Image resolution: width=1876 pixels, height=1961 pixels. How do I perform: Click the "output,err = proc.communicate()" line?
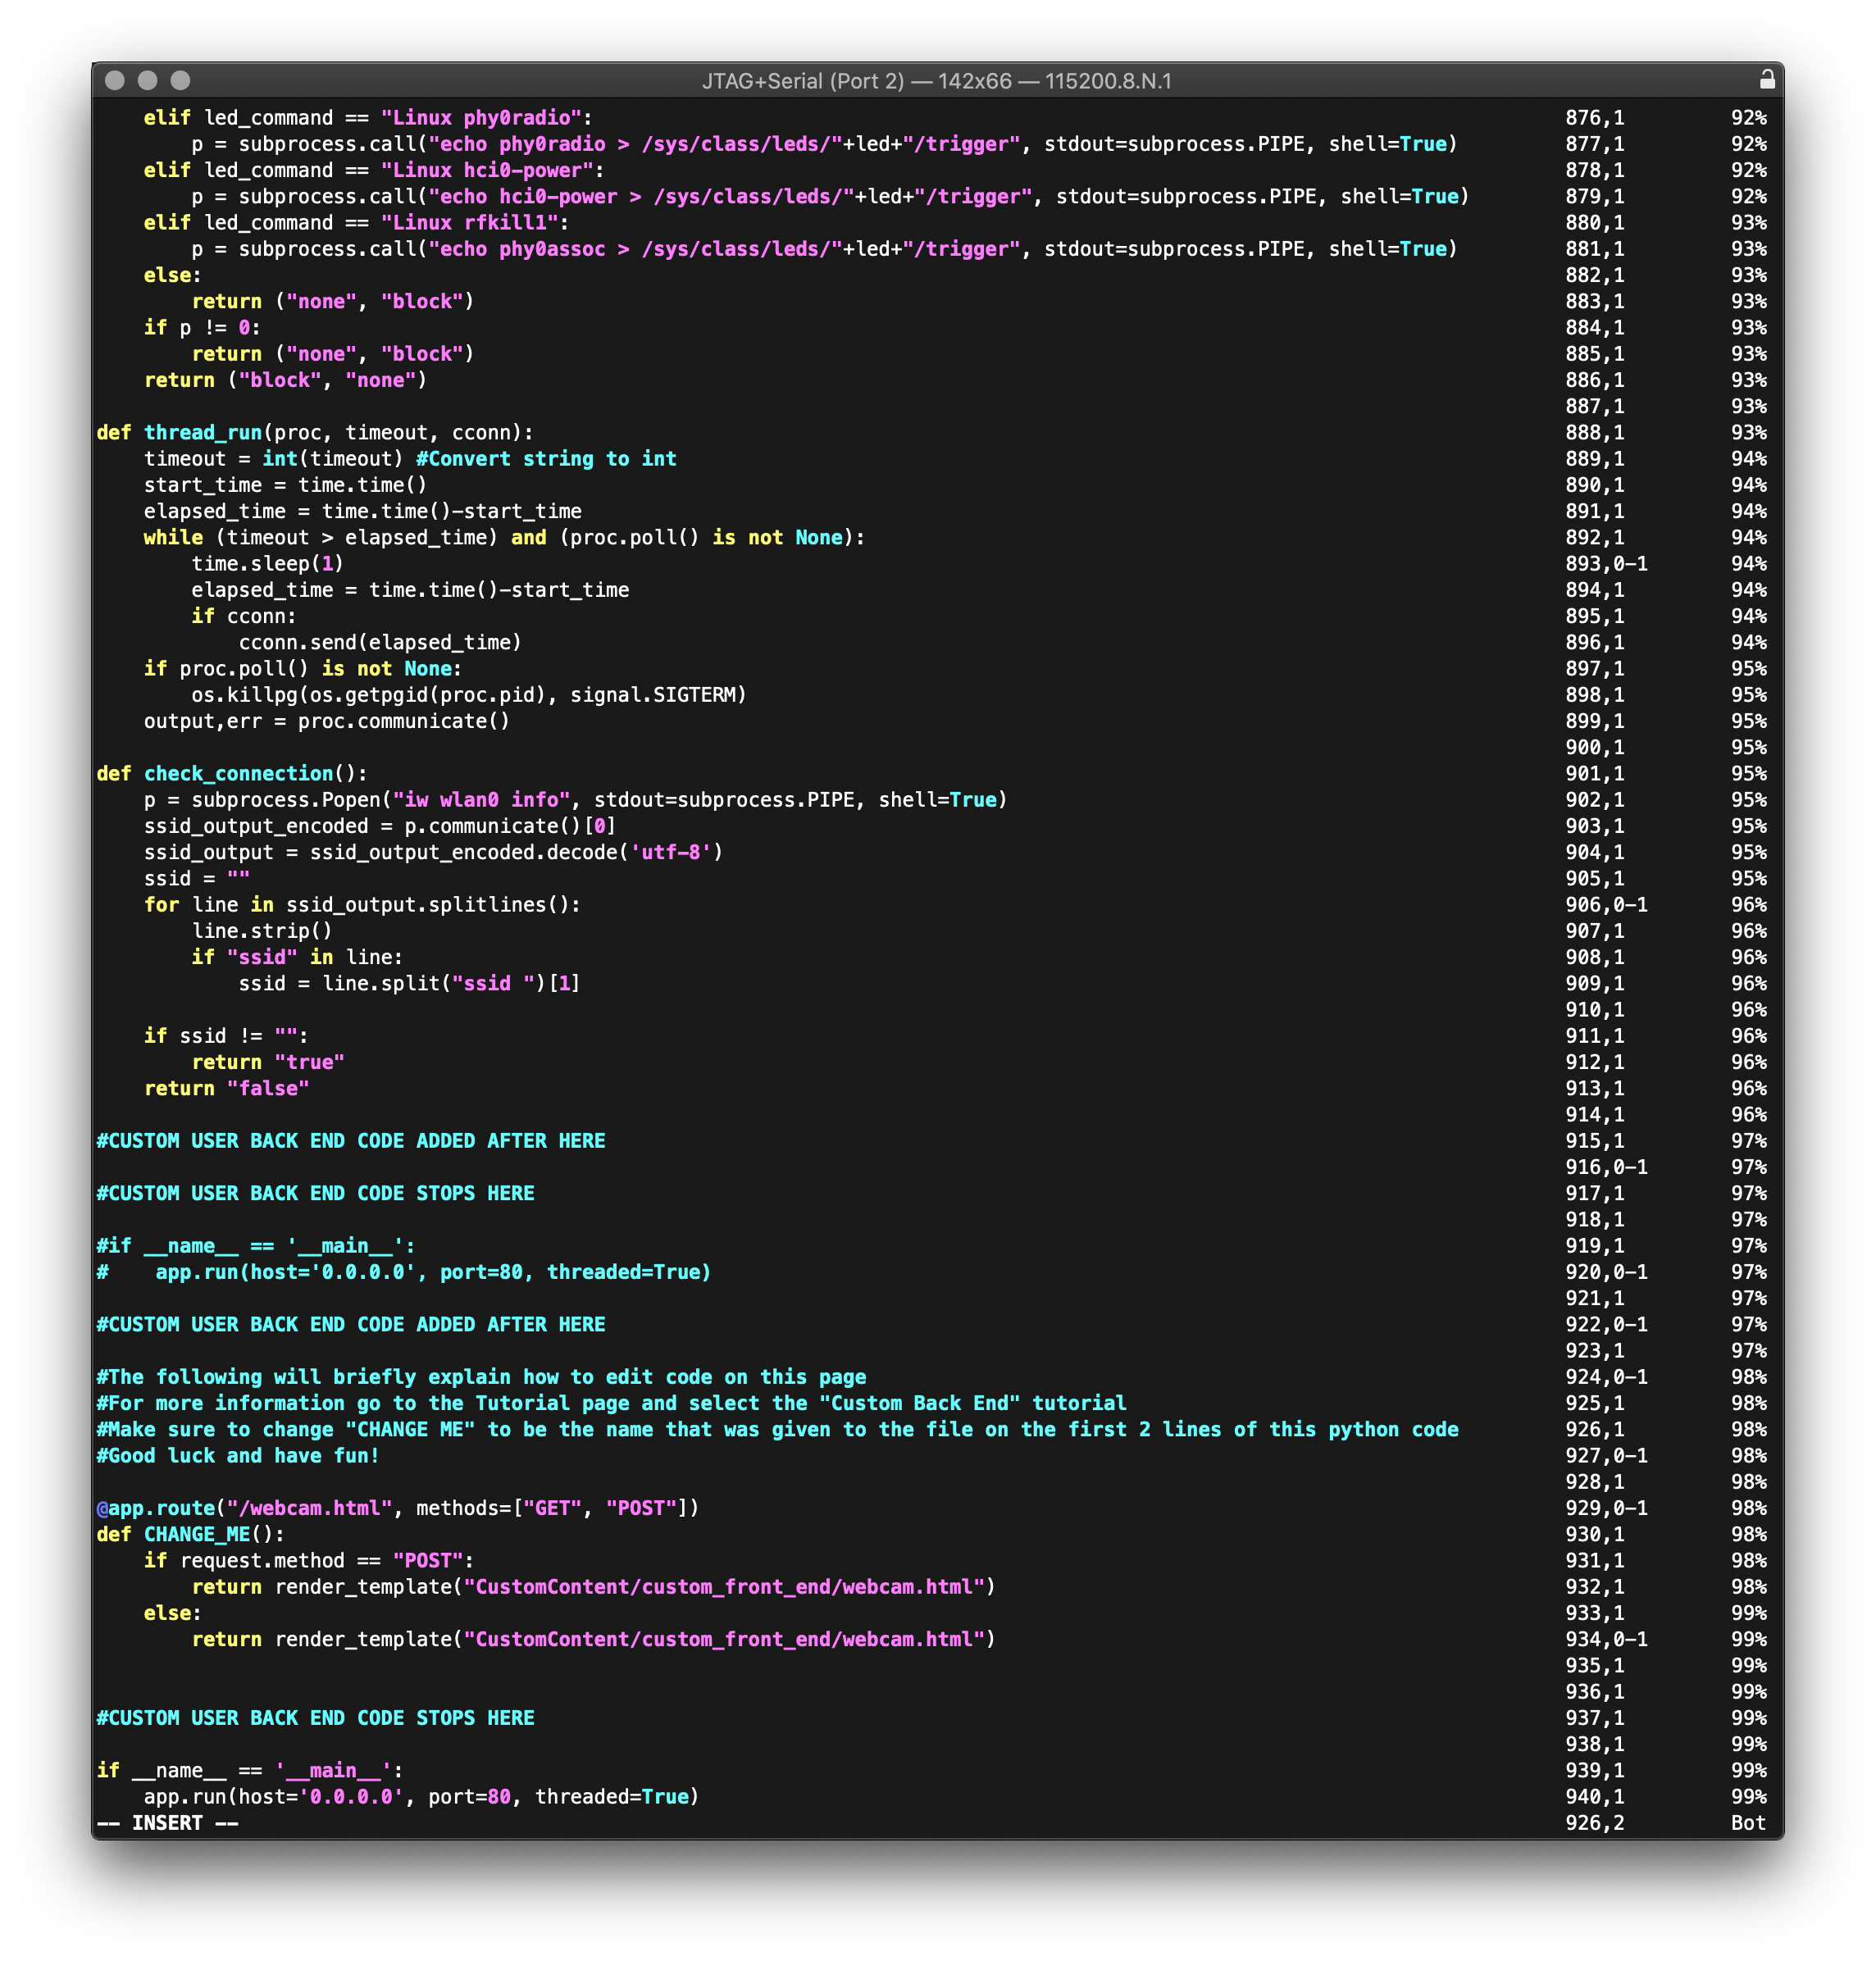[x=327, y=721]
